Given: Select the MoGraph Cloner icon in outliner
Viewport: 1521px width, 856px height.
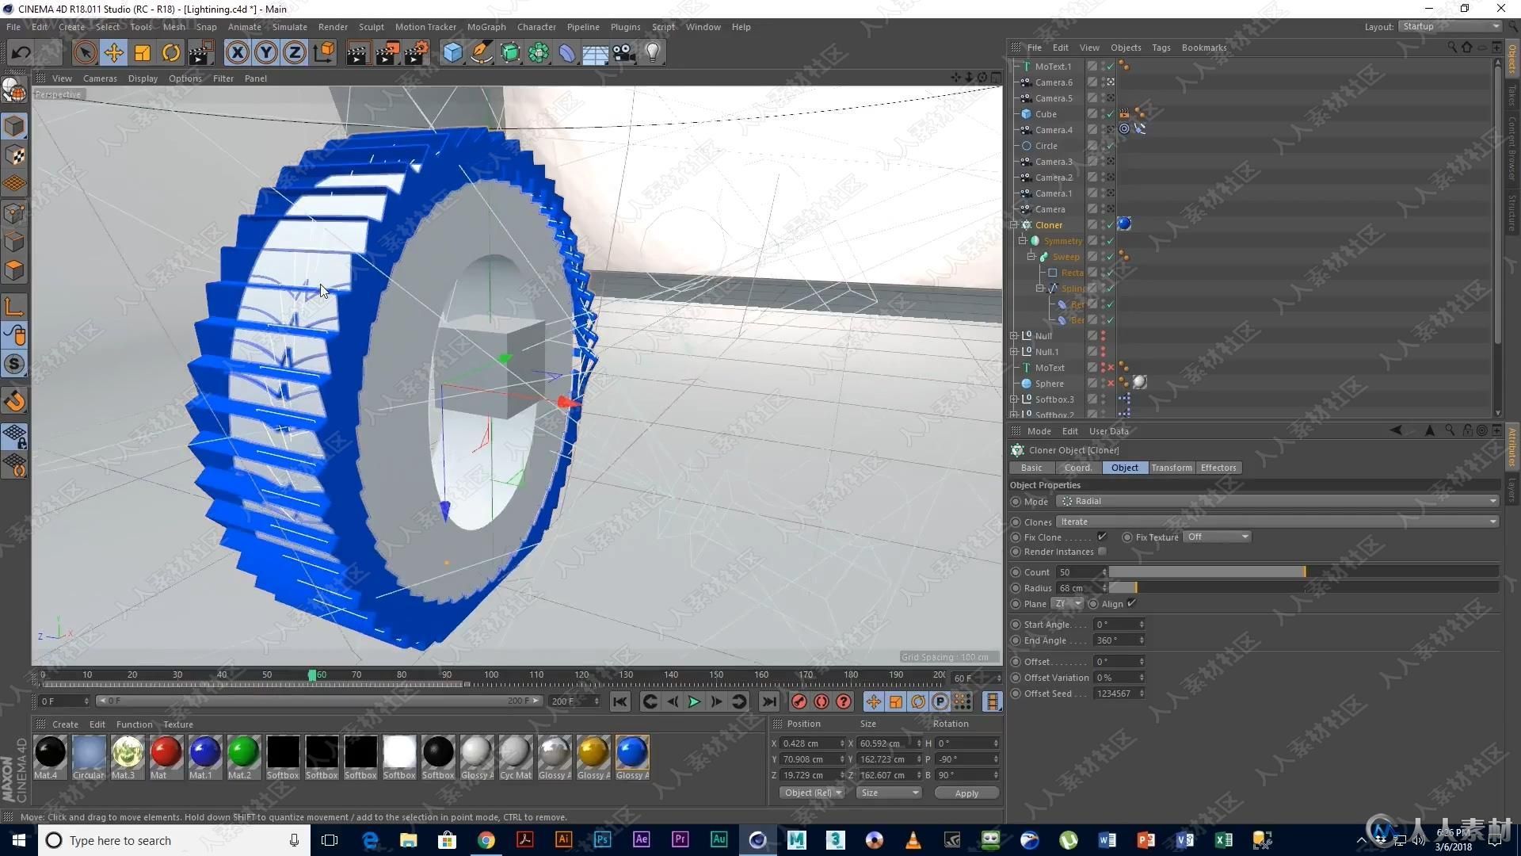Looking at the screenshot, I should [1027, 225].
